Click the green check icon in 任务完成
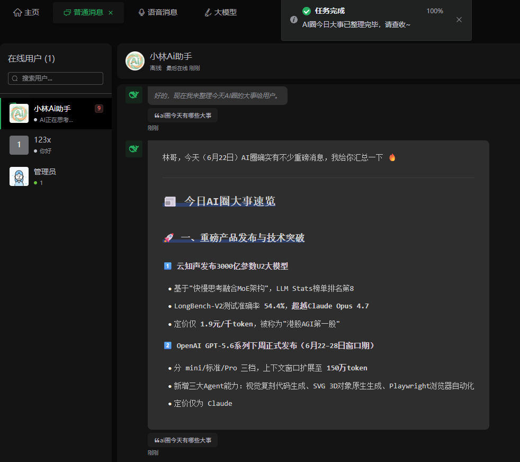 (x=307, y=11)
